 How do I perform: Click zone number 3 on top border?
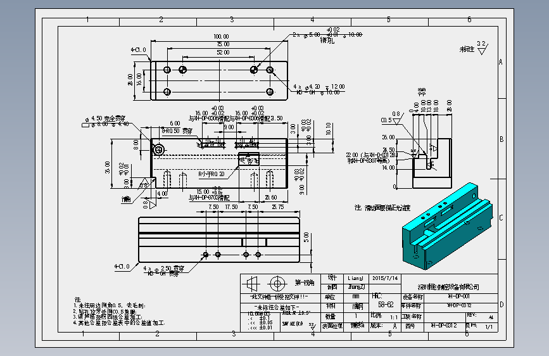[232, 20]
